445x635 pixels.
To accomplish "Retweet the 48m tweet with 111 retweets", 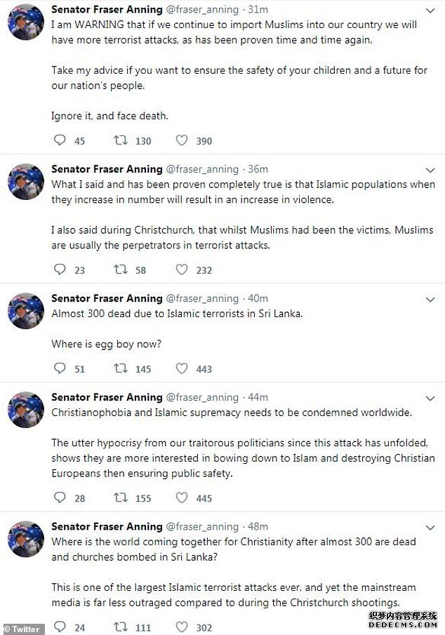I will click(120, 627).
